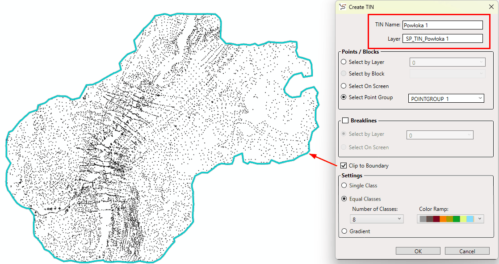Select the Select Point Group radio button

344,97
